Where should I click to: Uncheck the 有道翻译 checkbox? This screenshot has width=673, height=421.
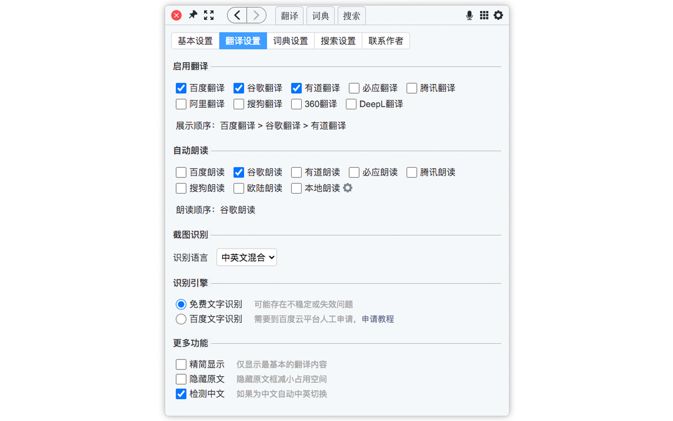click(x=297, y=88)
